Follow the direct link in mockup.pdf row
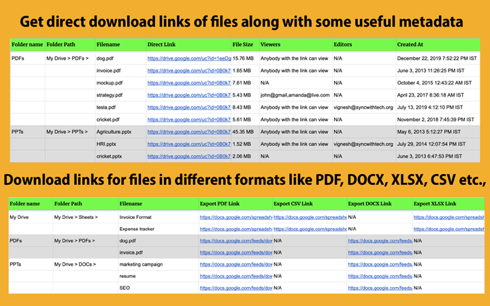Viewport: 490px width, 306px height. pos(189,83)
